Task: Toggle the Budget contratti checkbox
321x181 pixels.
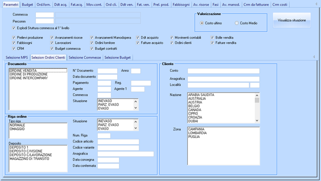Action: point(92,49)
